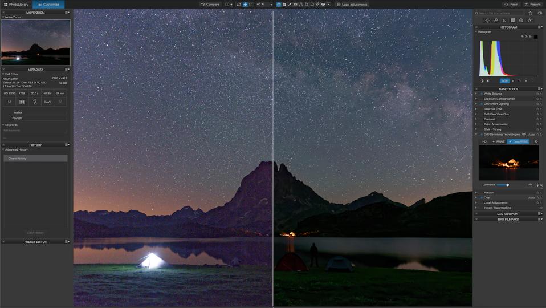
Task: Open the split preview mode dropdown
Action: (229, 5)
